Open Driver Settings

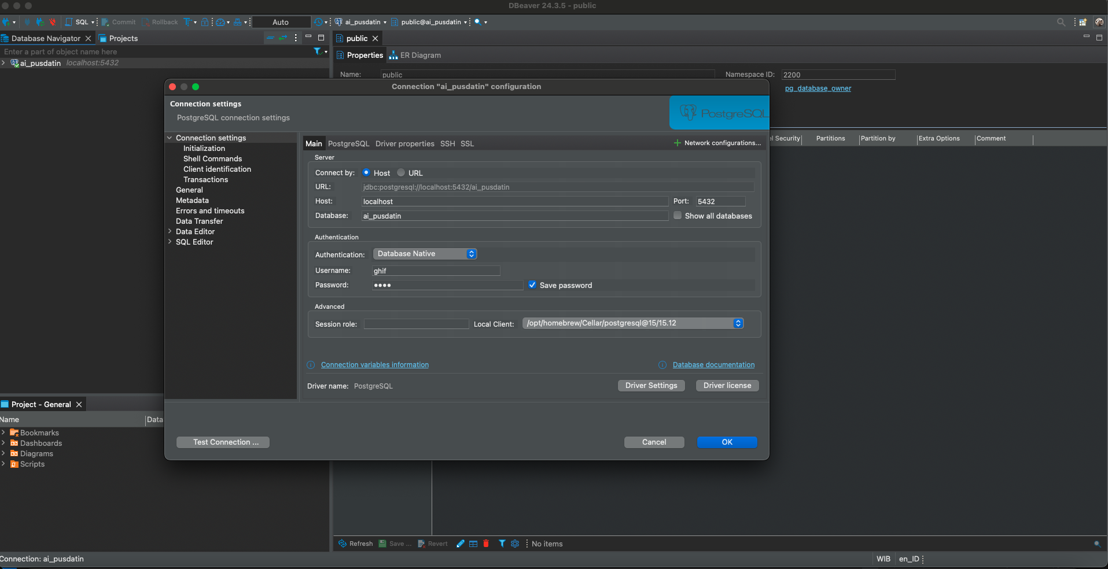(x=651, y=386)
